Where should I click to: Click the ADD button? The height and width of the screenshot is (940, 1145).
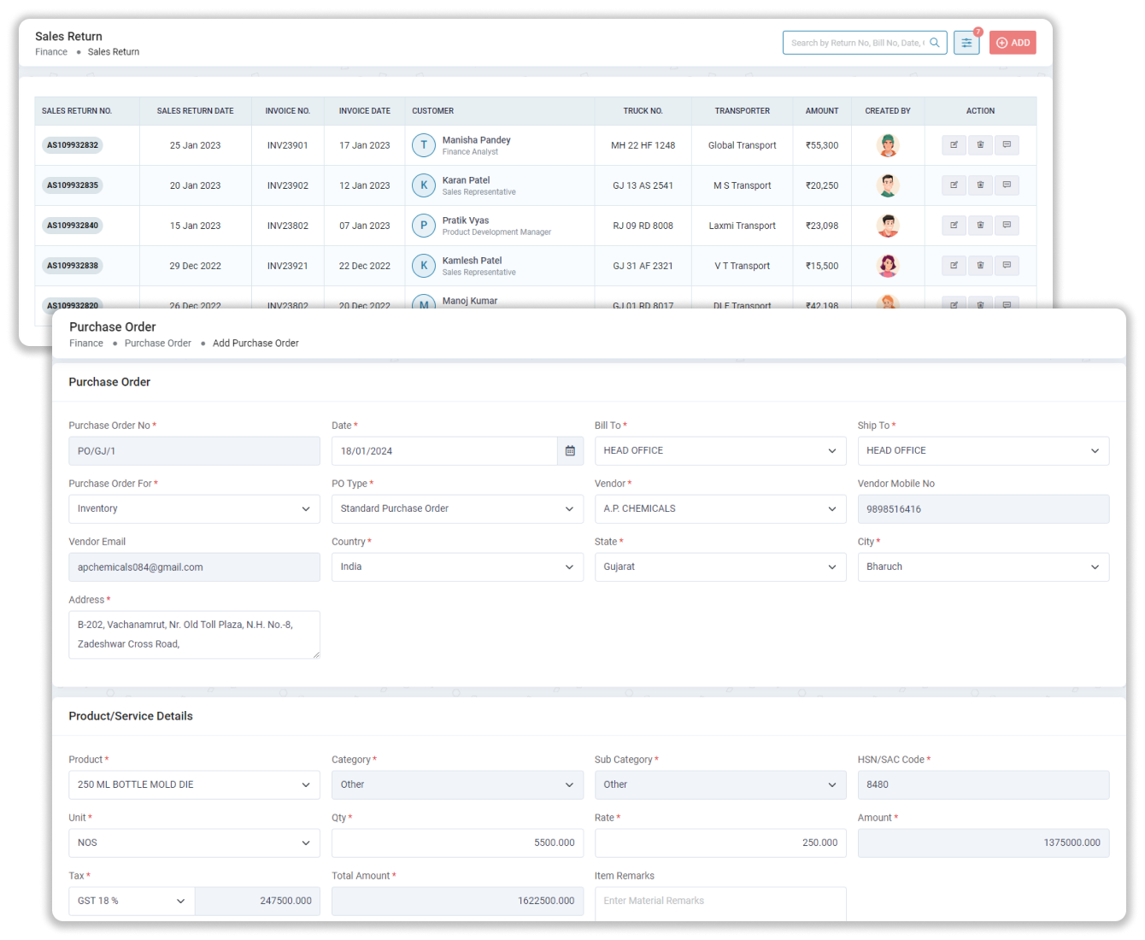click(x=1012, y=42)
